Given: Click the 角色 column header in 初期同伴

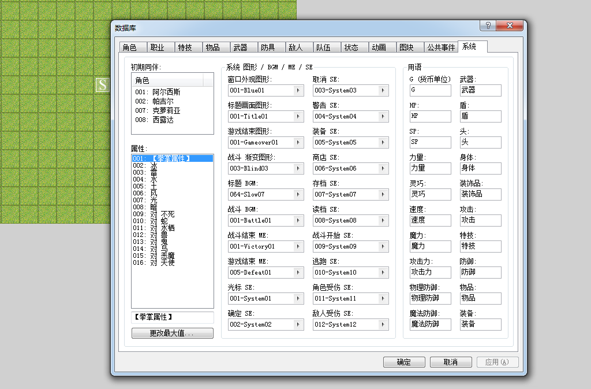Looking at the screenshot, I should 168,80.
